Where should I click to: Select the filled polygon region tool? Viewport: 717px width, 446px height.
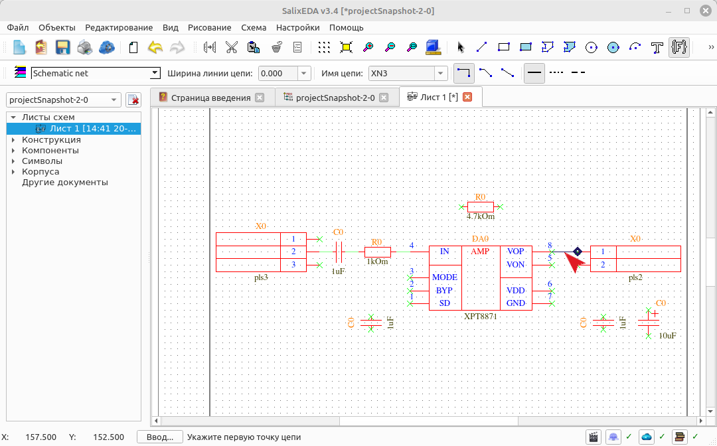570,47
